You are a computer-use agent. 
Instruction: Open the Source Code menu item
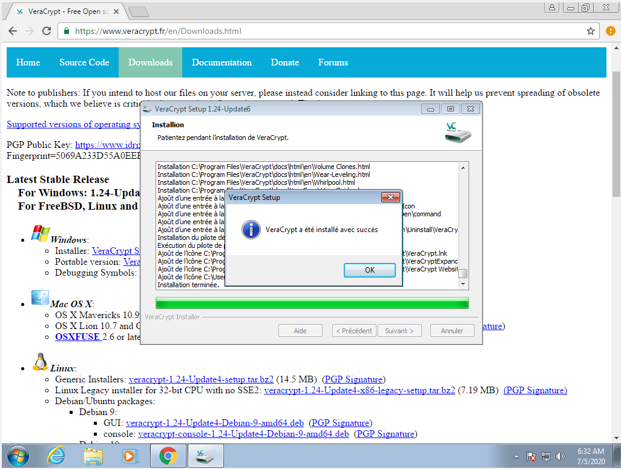(x=84, y=62)
